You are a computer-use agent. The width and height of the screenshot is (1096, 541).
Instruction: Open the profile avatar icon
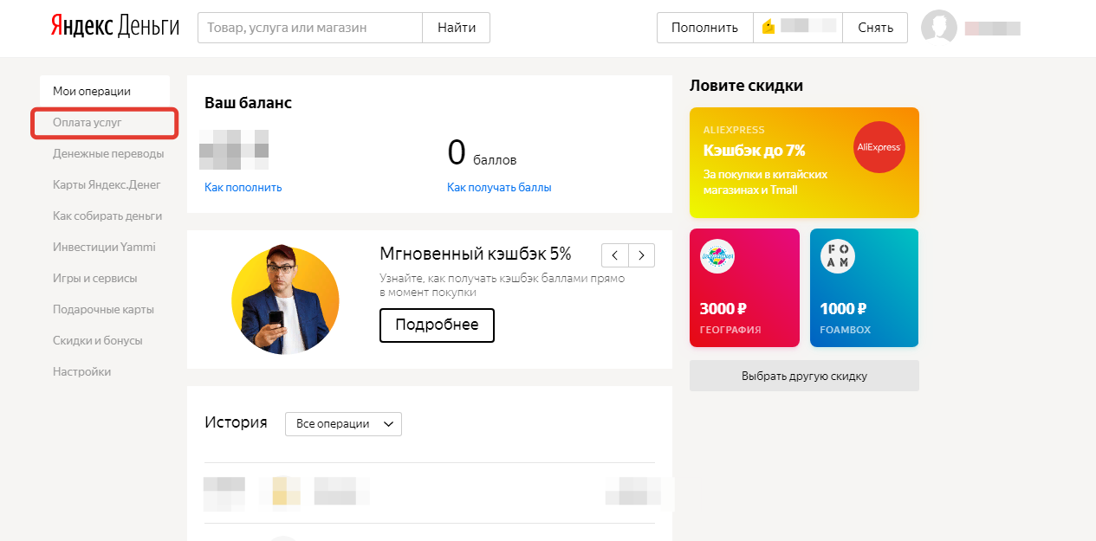(x=939, y=27)
